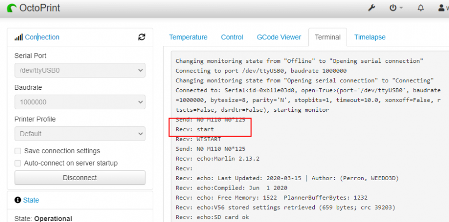The image size is (449, 222).
Task: Collapse the Connection panel heading
Action: 42,37
